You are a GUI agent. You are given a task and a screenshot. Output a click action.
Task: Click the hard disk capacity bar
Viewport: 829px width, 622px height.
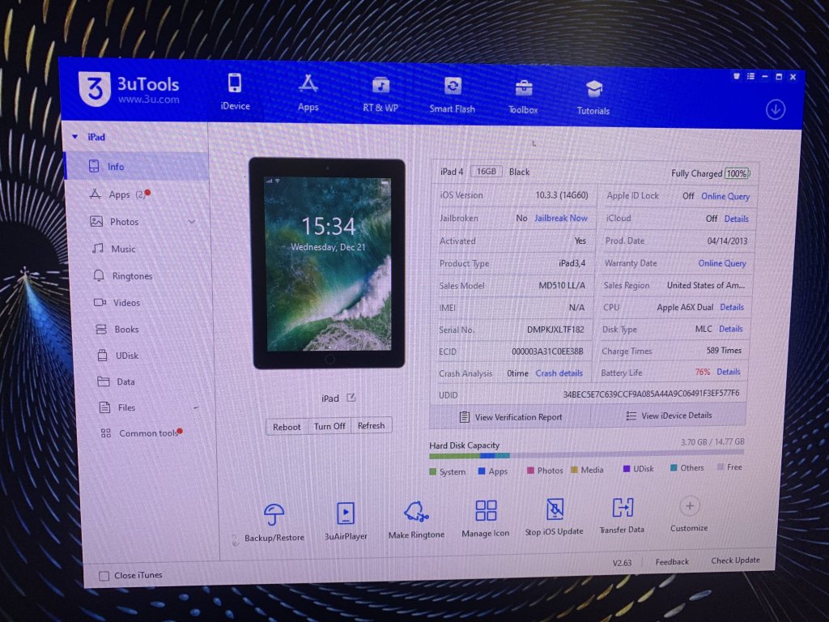click(x=586, y=454)
